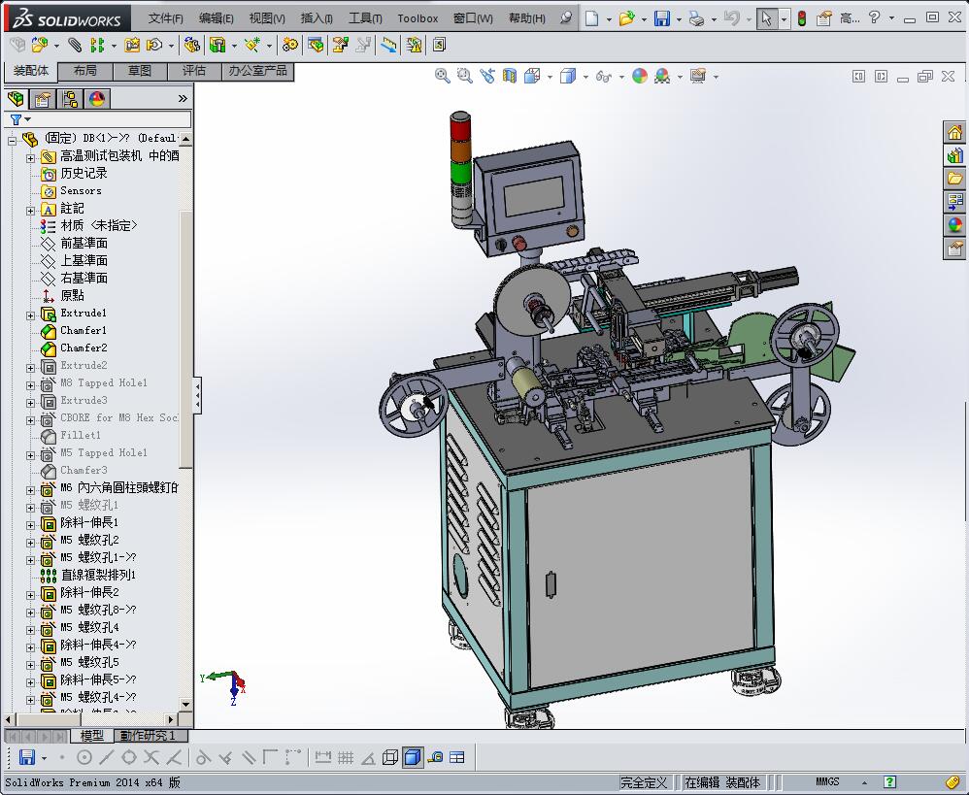Switch to the 評估 tab

point(194,71)
